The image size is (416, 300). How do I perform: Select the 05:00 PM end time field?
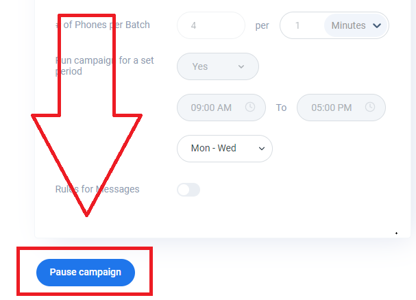(x=331, y=108)
